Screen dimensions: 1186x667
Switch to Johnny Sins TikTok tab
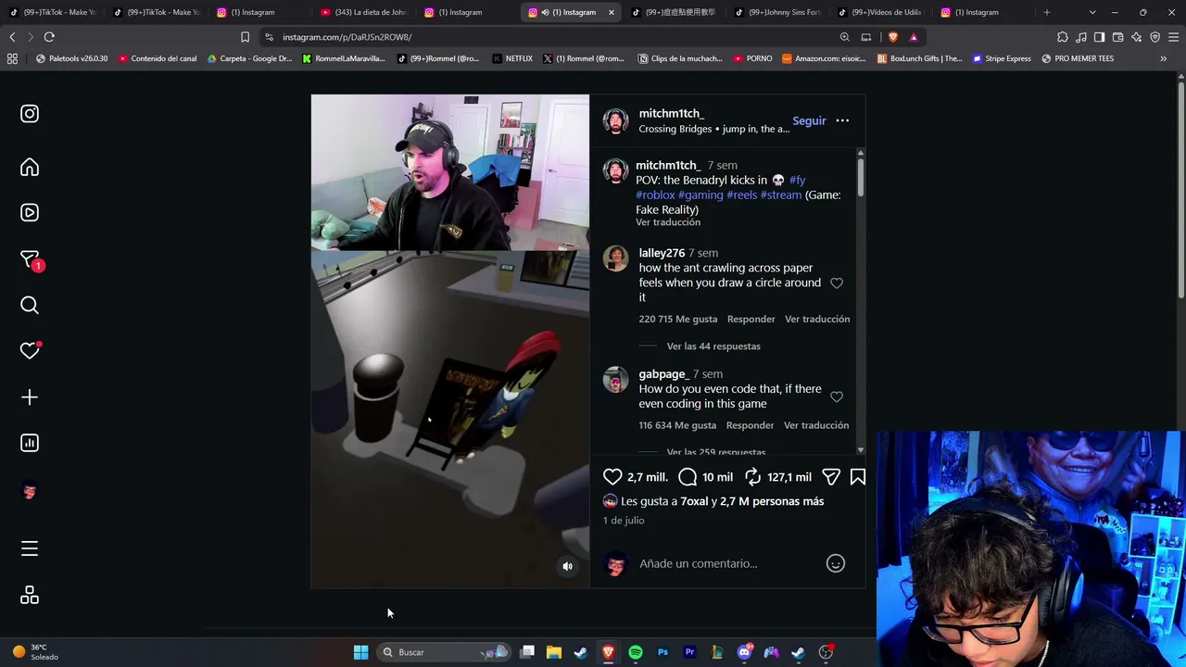(776, 12)
